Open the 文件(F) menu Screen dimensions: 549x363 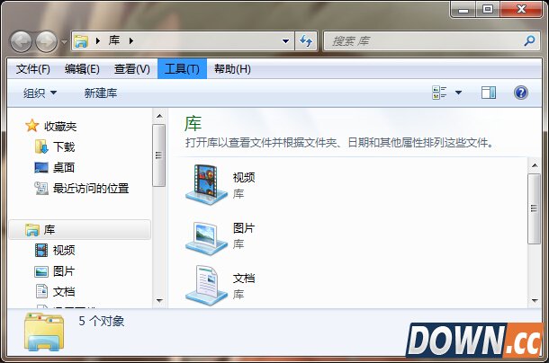click(33, 69)
